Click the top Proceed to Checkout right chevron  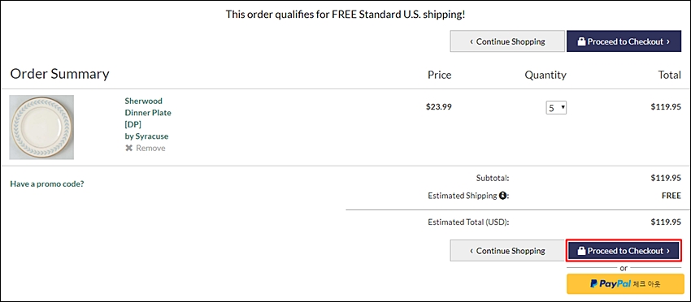tap(668, 42)
